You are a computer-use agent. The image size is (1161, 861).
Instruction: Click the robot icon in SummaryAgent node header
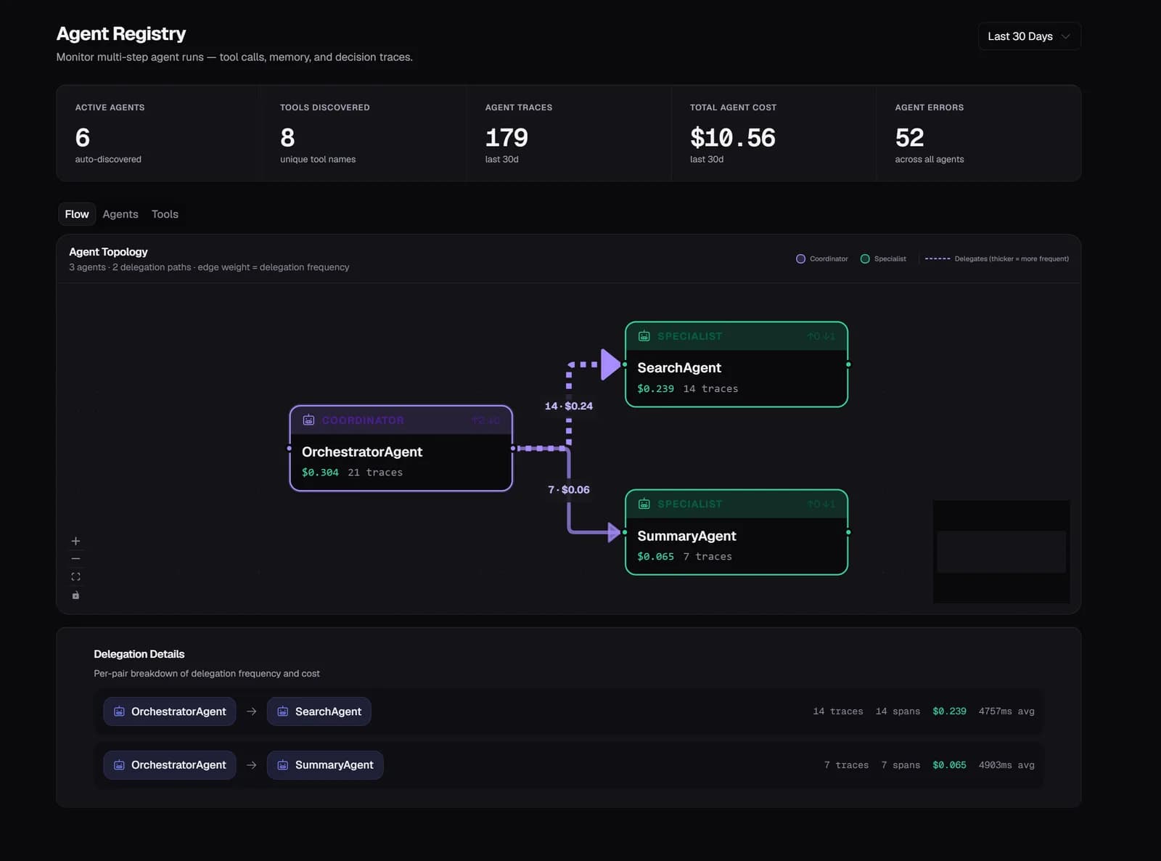coord(644,504)
